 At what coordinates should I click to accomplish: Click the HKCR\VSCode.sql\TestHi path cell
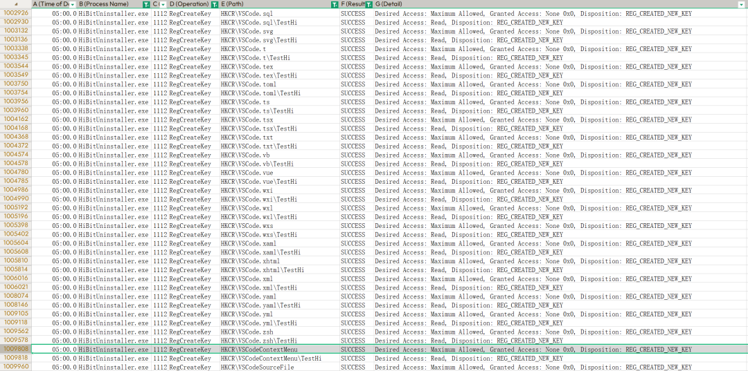click(280, 22)
